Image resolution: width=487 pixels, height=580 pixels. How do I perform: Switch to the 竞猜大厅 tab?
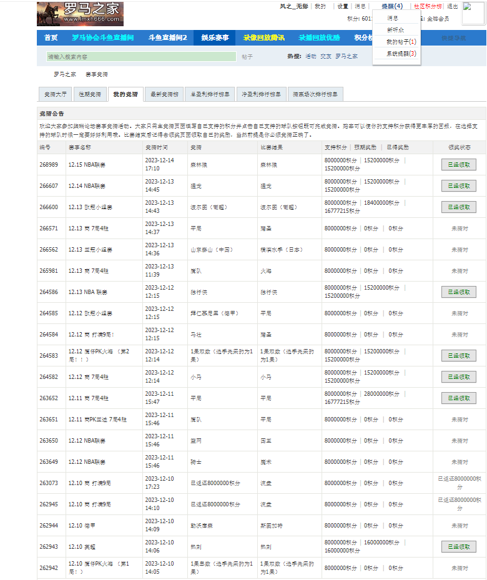[55, 95]
